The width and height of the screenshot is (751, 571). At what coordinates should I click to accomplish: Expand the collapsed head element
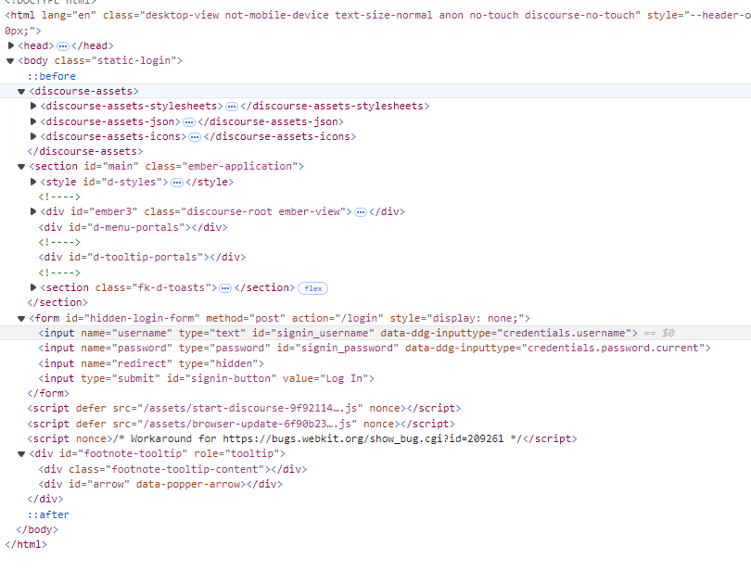tap(10, 45)
